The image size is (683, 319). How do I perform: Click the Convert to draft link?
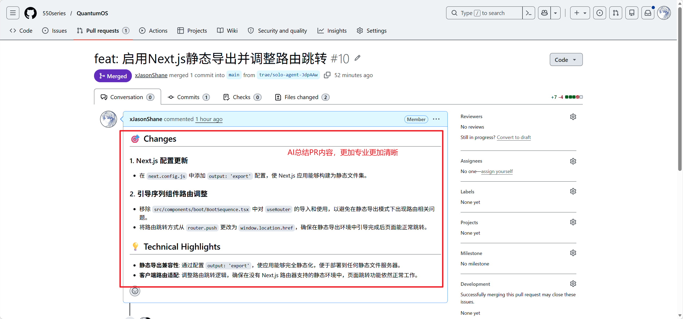513,137
